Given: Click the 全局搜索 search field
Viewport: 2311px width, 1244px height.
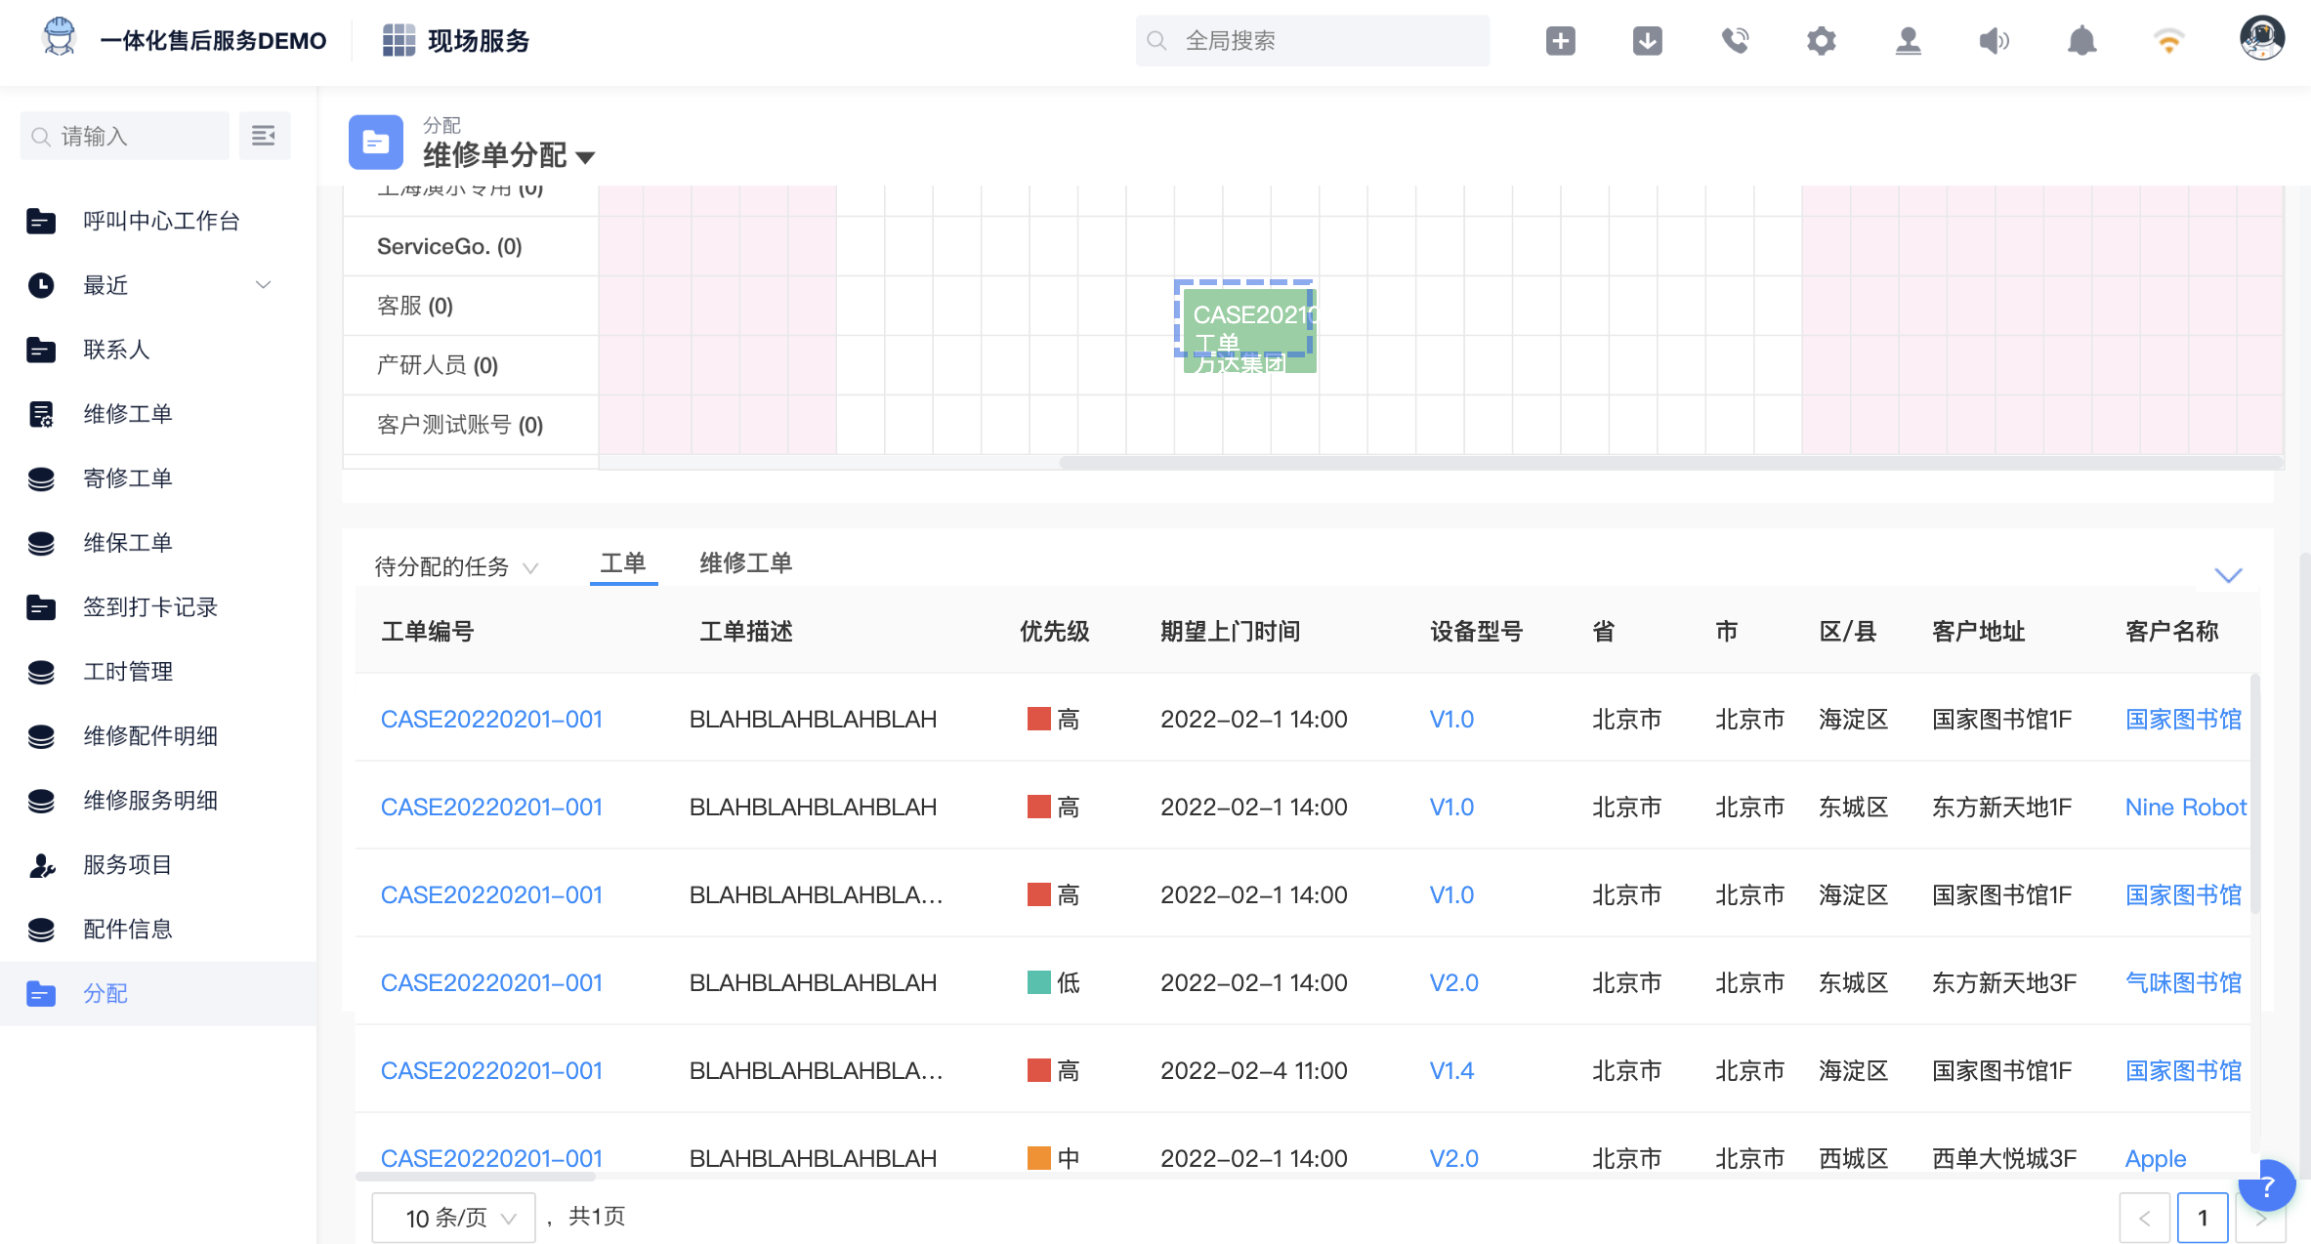Looking at the screenshot, I should [x=1312, y=41].
